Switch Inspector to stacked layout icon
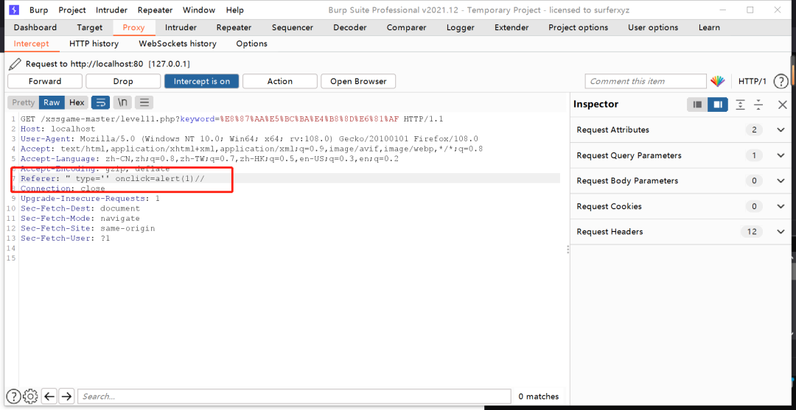 click(x=697, y=105)
